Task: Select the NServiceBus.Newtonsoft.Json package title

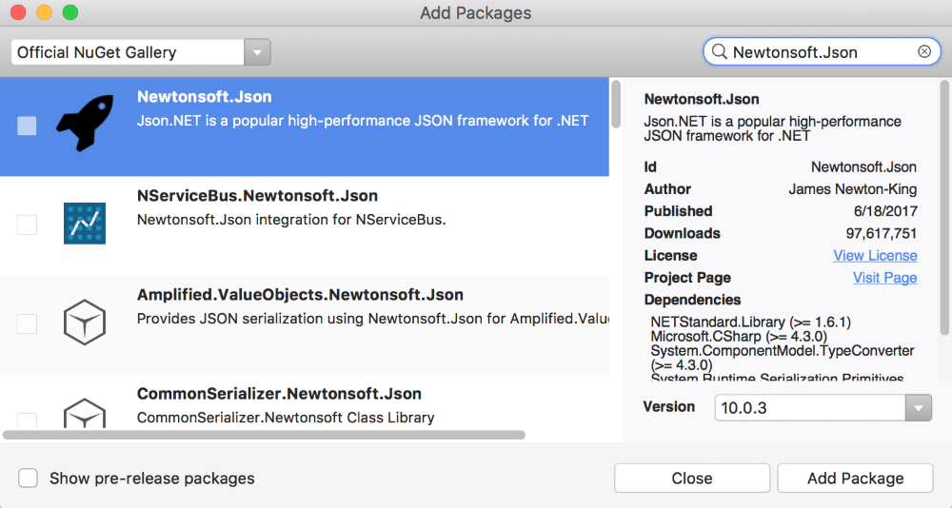Action: coord(257,195)
